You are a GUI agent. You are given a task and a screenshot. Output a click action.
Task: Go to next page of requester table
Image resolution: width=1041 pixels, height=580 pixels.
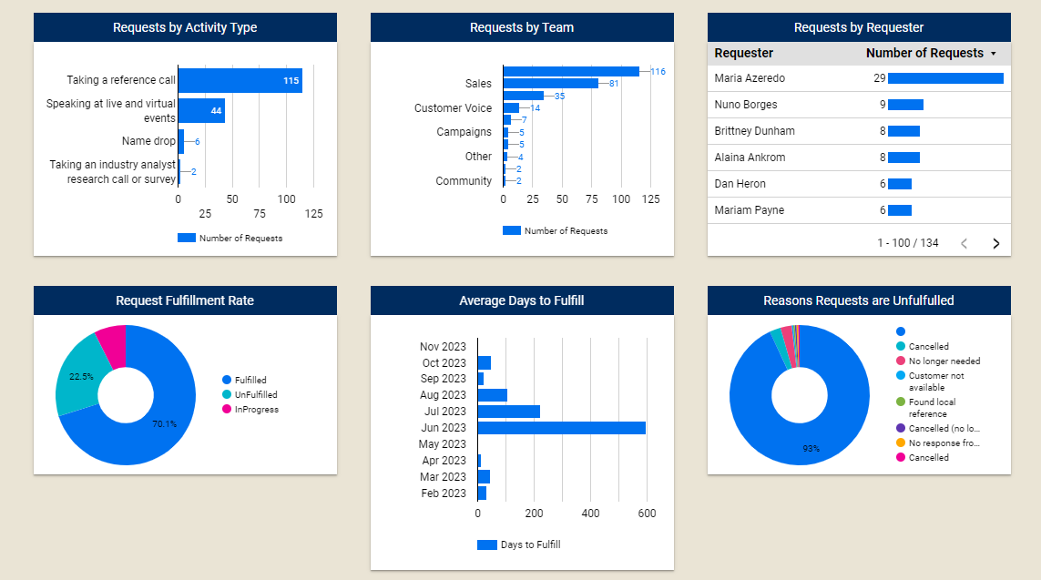coord(995,243)
